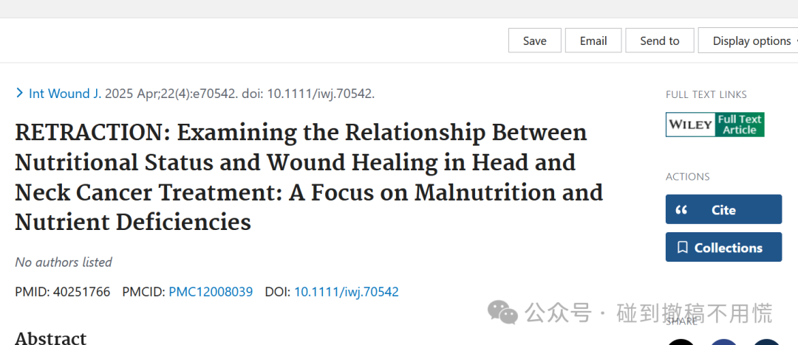The height and width of the screenshot is (345, 798).
Task: Click the RETRACTION article title heading
Action: pos(309,178)
